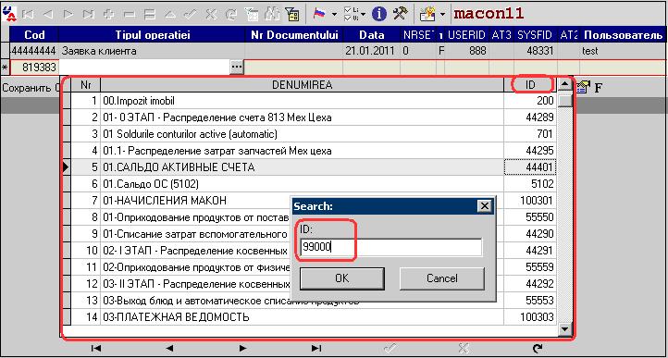The width and height of the screenshot is (668, 358).
Task: Click ID cell 44289
Action: 530,117
